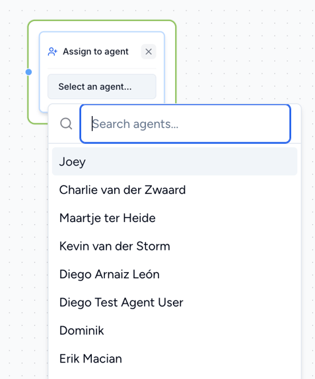Click the user-plus assign agent icon
The image size is (315, 379).
tap(52, 51)
